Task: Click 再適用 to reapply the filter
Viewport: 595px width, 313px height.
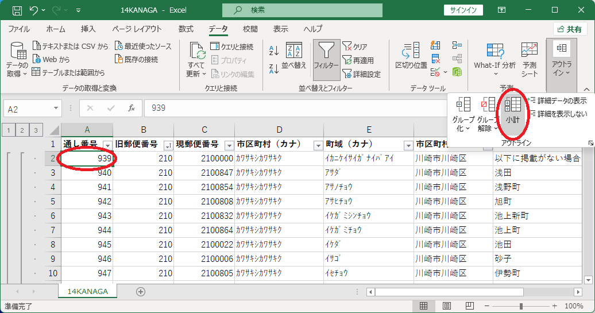Action: [358, 60]
